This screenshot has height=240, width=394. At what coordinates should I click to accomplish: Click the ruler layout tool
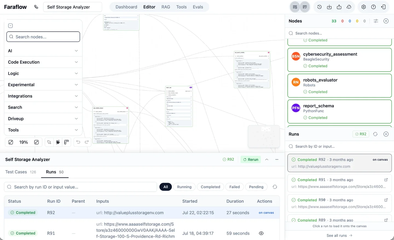coord(66,142)
